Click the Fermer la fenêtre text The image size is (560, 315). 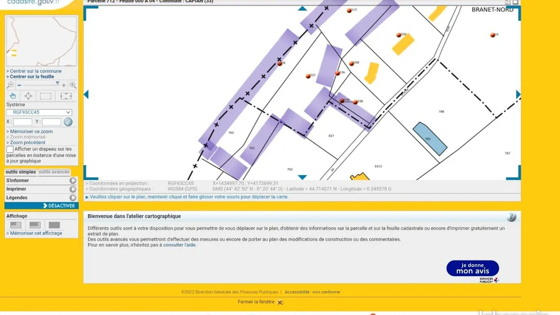click(256, 302)
